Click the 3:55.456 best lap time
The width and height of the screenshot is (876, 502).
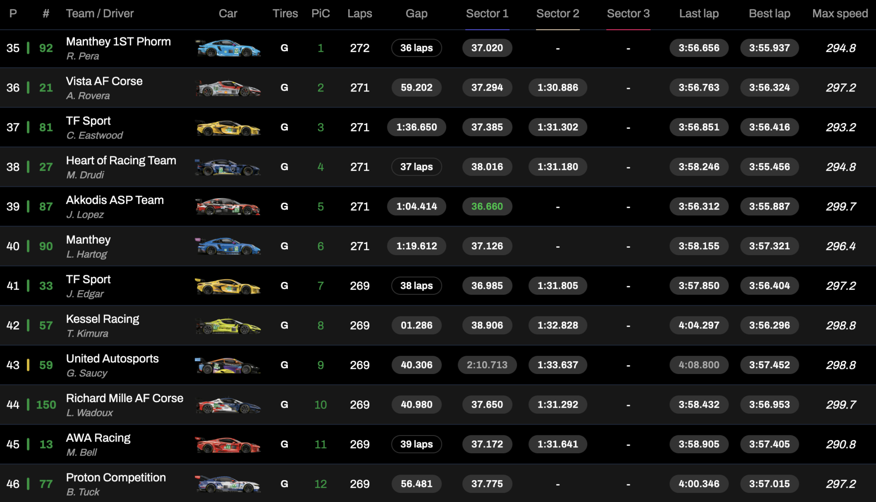(x=769, y=167)
